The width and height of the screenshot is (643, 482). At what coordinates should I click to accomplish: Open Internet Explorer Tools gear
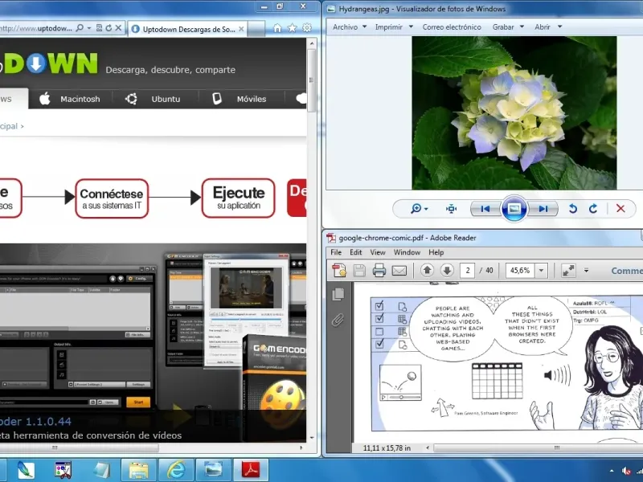pyautogui.click(x=306, y=28)
